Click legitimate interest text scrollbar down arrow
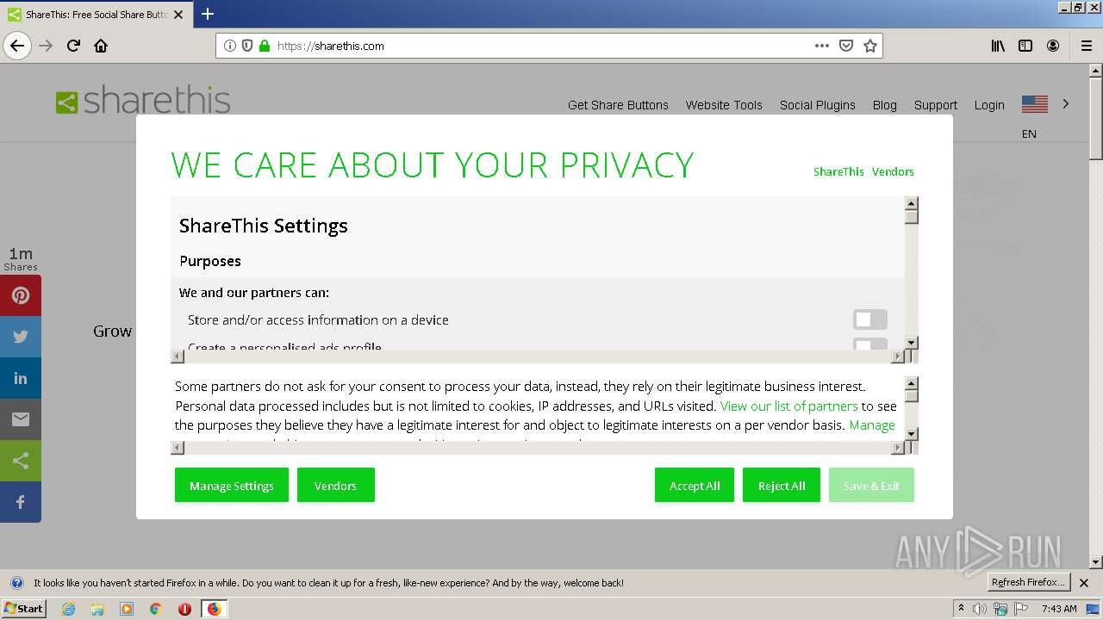This screenshot has width=1103, height=620. (x=912, y=434)
